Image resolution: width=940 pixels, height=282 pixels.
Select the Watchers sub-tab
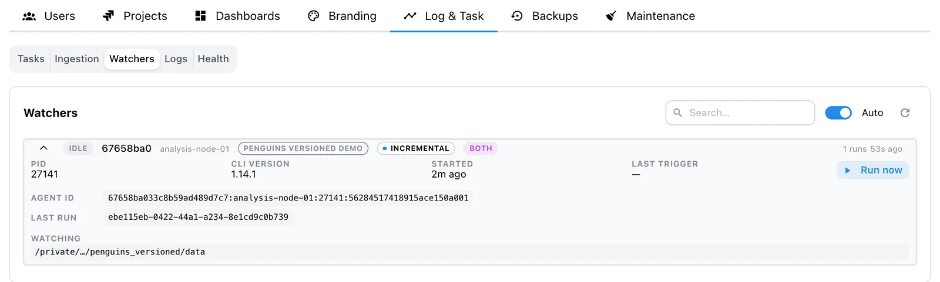pos(132,59)
